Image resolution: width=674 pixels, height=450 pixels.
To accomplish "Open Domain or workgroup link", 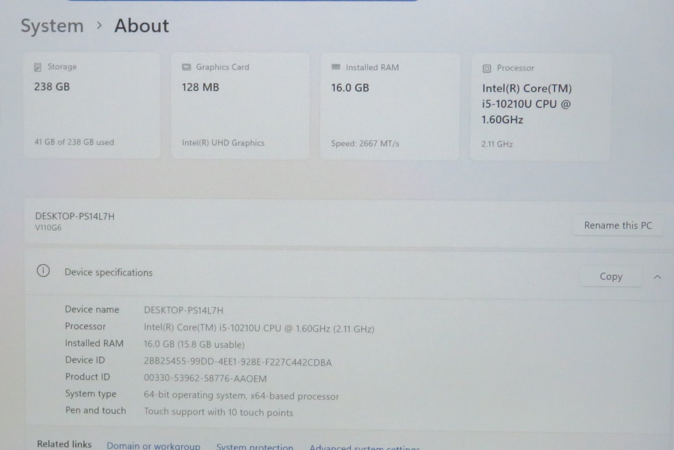I will pos(153,445).
